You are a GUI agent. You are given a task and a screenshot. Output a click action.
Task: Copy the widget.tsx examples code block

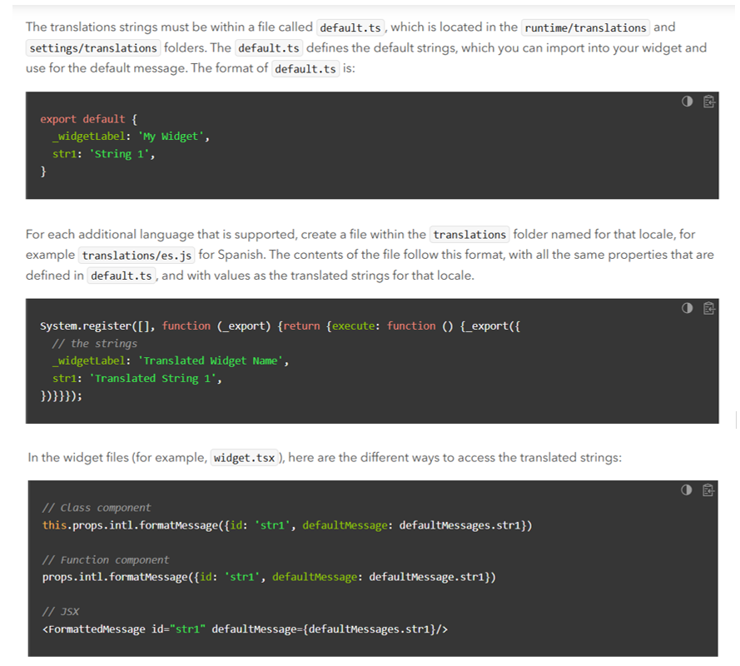708,490
